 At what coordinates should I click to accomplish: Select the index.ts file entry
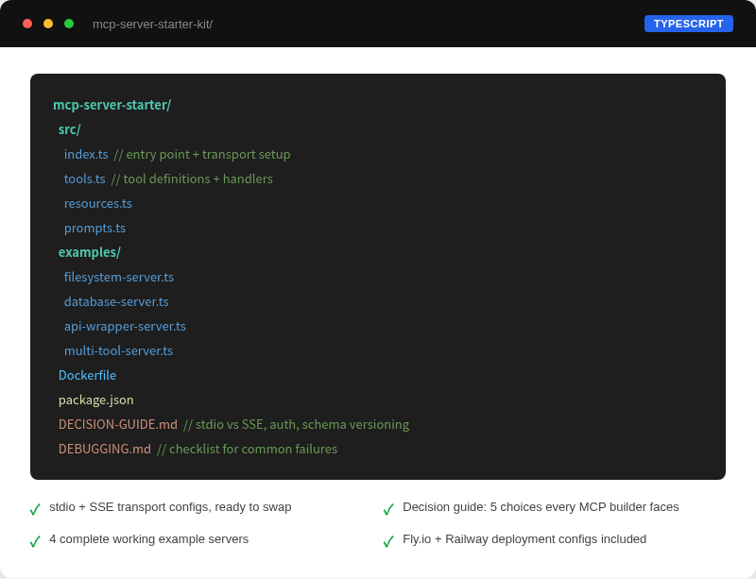(x=86, y=154)
